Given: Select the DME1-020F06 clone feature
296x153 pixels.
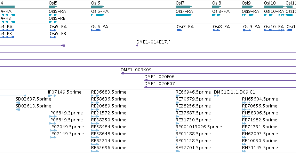Looking at the screenshot, I should 220,80.
